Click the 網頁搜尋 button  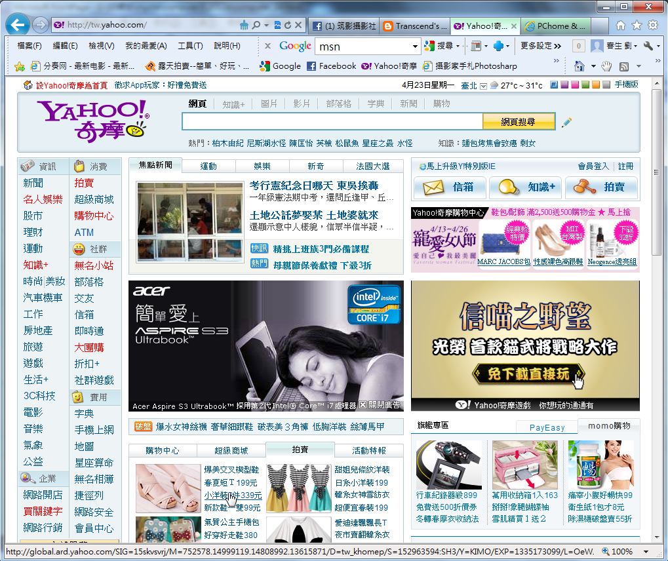[x=519, y=122]
